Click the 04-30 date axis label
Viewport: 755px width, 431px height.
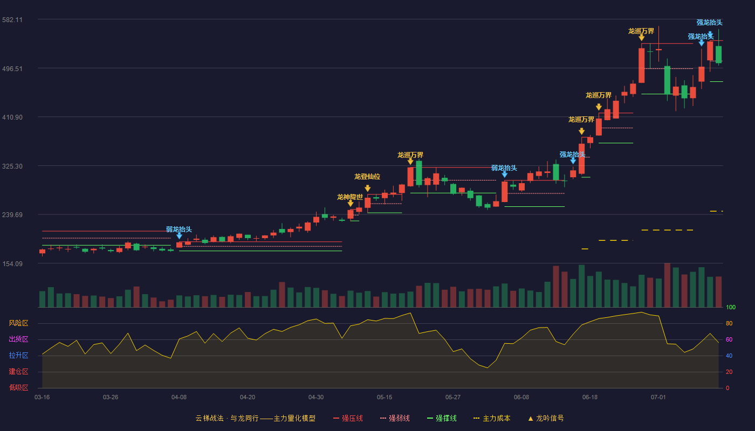pyautogui.click(x=316, y=397)
